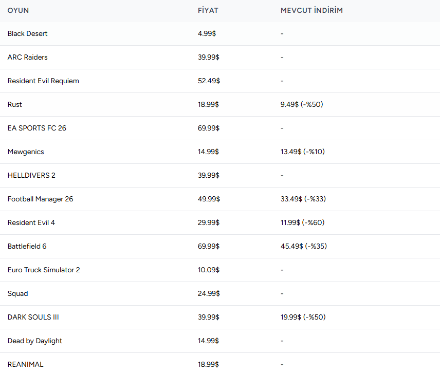440x374 pixels.
Task: Select the Euro Truck Simulator 2 game name
Action: point(44,270)
